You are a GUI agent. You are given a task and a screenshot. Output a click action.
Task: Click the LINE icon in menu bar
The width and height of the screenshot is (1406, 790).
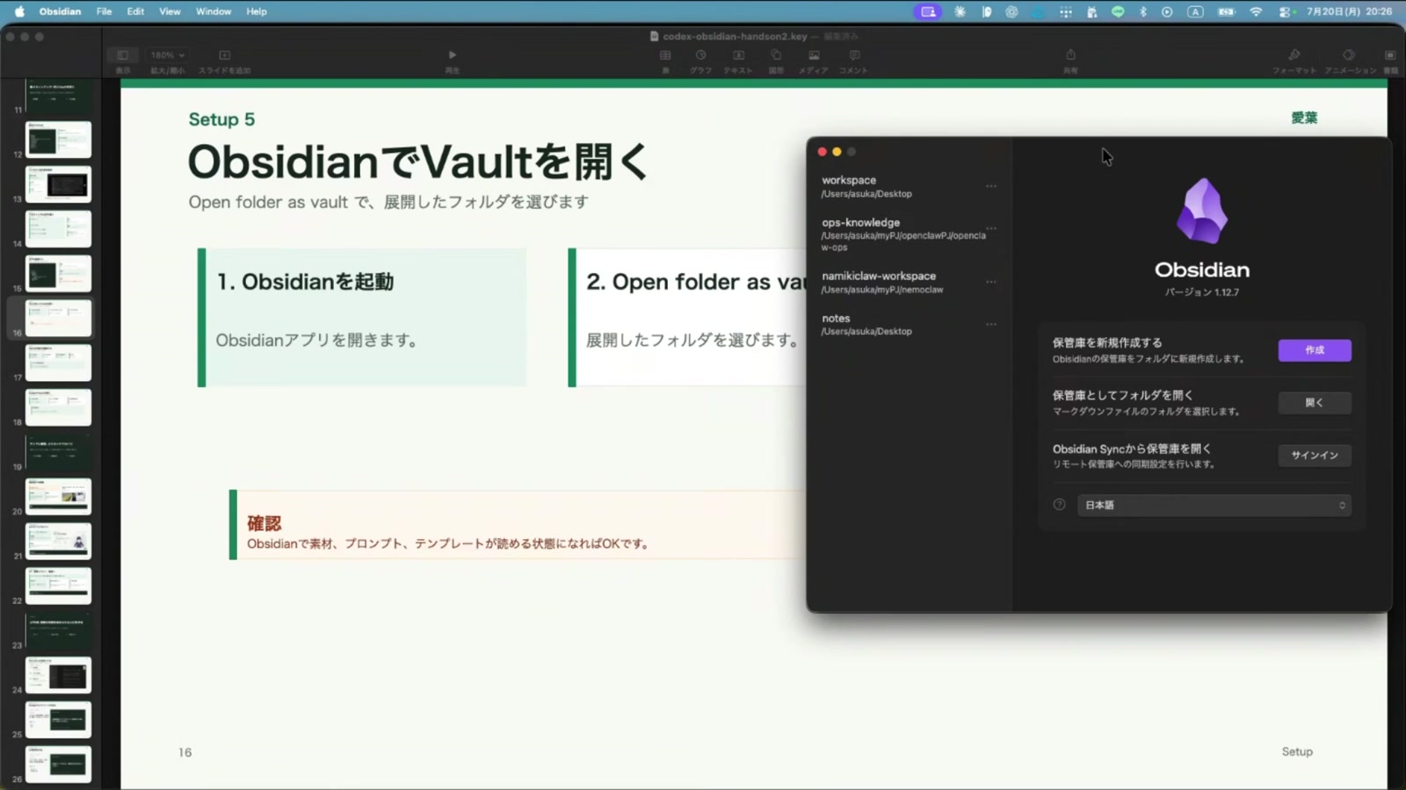pos(1118,11)
